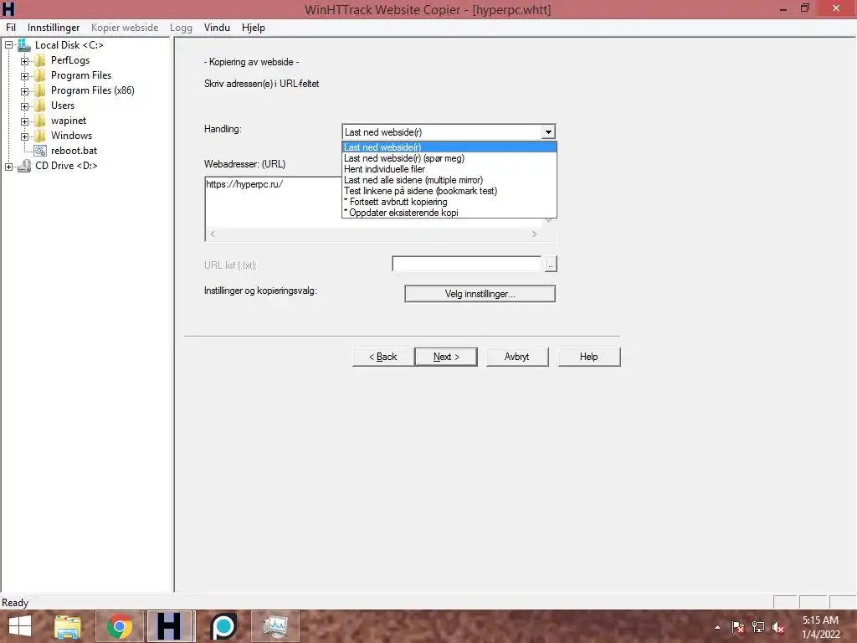The height and width of the screenshot is (643, 857).
Task: Select the Users folder icon
Action: [40, 105]
